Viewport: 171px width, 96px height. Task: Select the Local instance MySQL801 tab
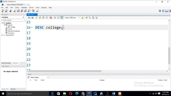[16, 5]
